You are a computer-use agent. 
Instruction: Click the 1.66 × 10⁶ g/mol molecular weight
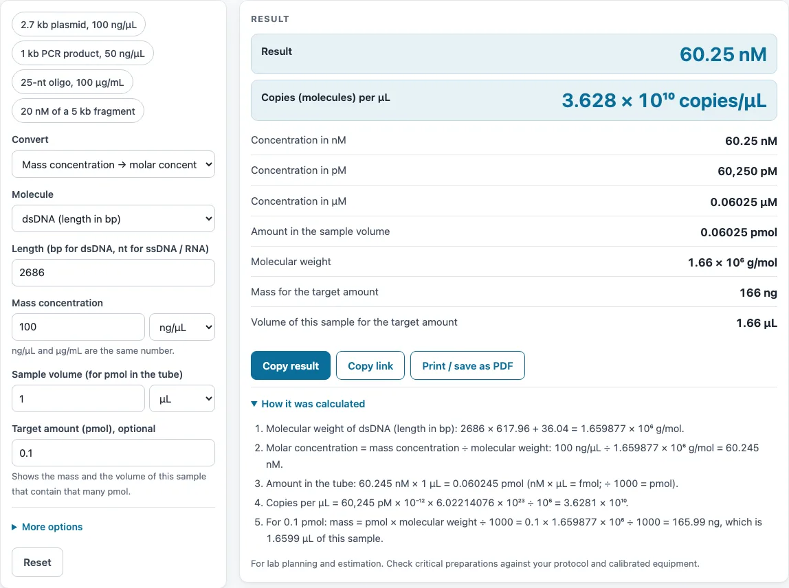[x=733, y=262]
